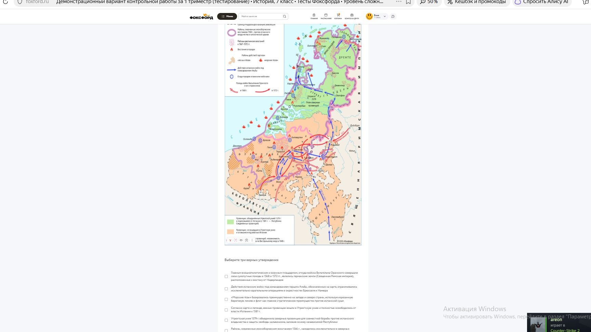
Task: Bookmark this page
Action: pos(408,2)
